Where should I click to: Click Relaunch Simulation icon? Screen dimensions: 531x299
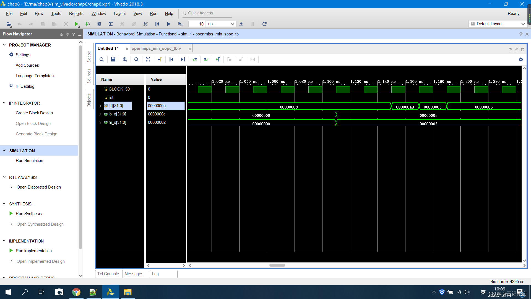coord(264,24)
